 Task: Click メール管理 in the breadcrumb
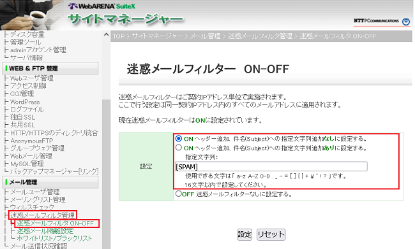(206, 36)
